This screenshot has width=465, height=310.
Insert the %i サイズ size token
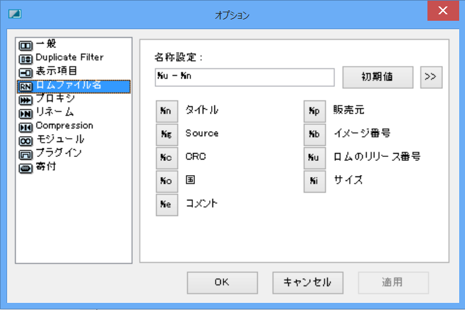315,182
